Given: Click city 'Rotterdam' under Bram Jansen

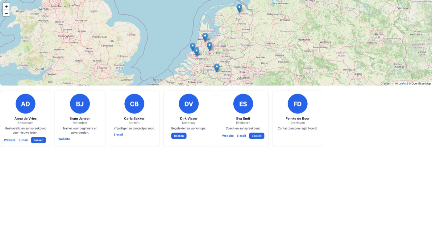Looking at the screenshot, I should coord(80,123).
